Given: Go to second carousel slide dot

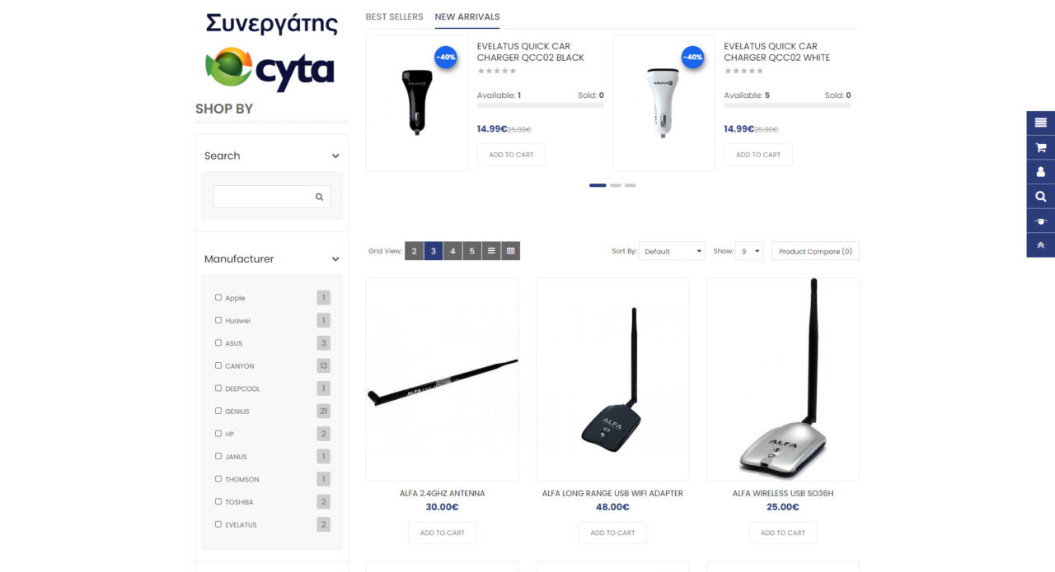Looking at the screenshot, I should tap(616, 185).
